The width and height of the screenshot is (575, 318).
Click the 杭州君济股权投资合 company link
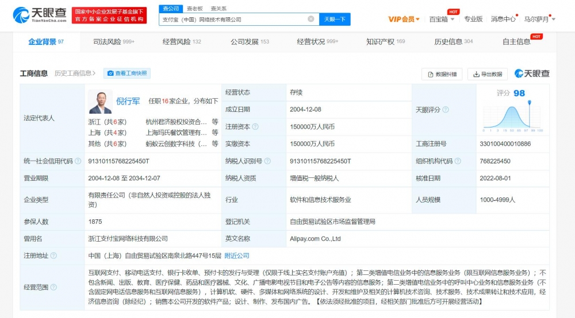click(176, 122)
